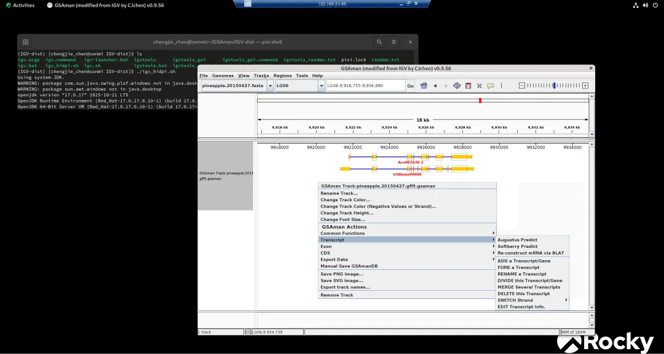Select EDIT Transcript Info.
This screenshot has height=354, width=664.
coord(532,307)
